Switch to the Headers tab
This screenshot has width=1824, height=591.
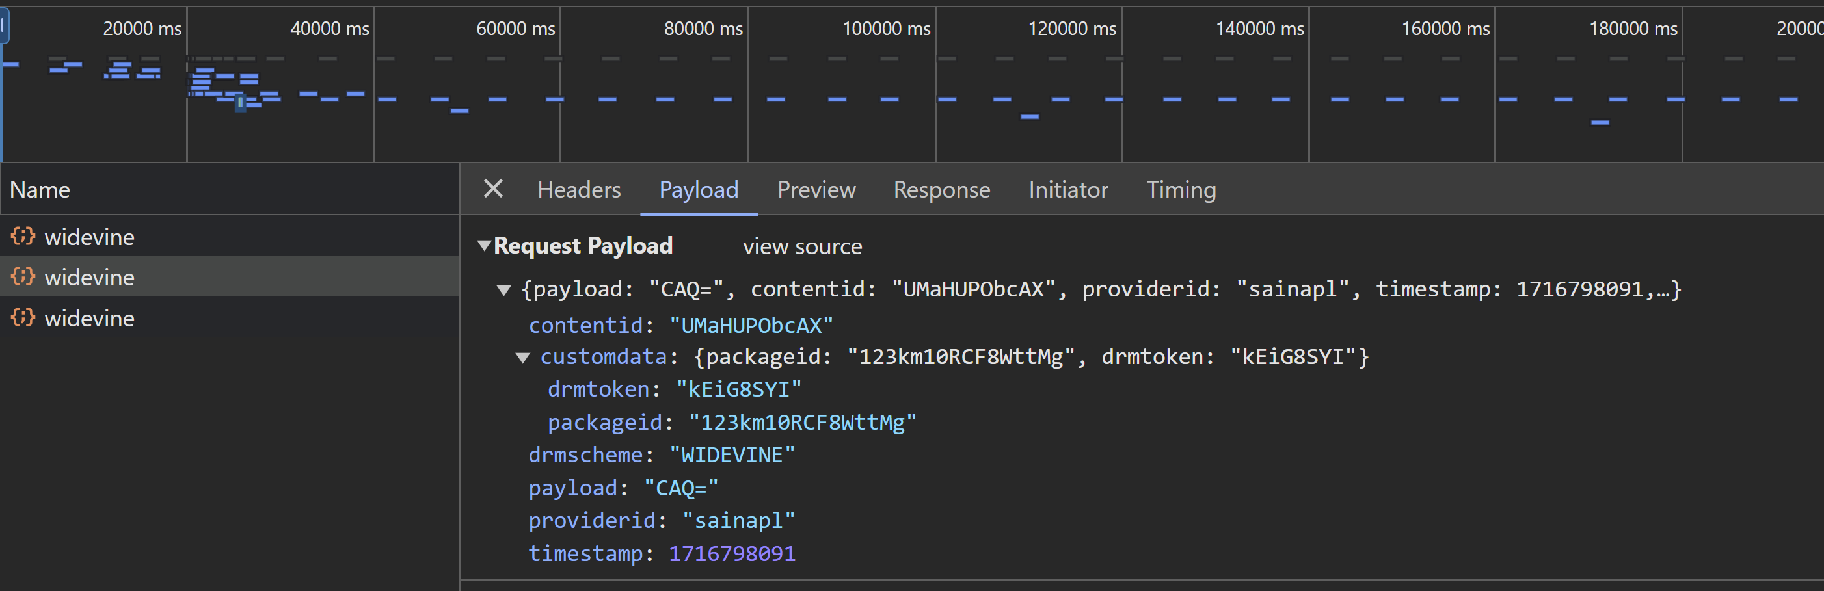click(x=578, y=190)
